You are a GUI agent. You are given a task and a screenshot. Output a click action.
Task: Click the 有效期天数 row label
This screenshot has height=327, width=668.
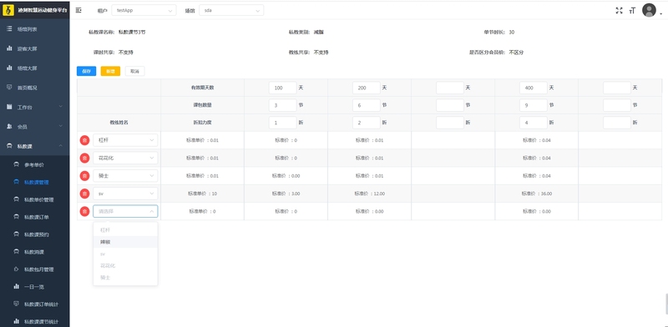coord(202,88)
